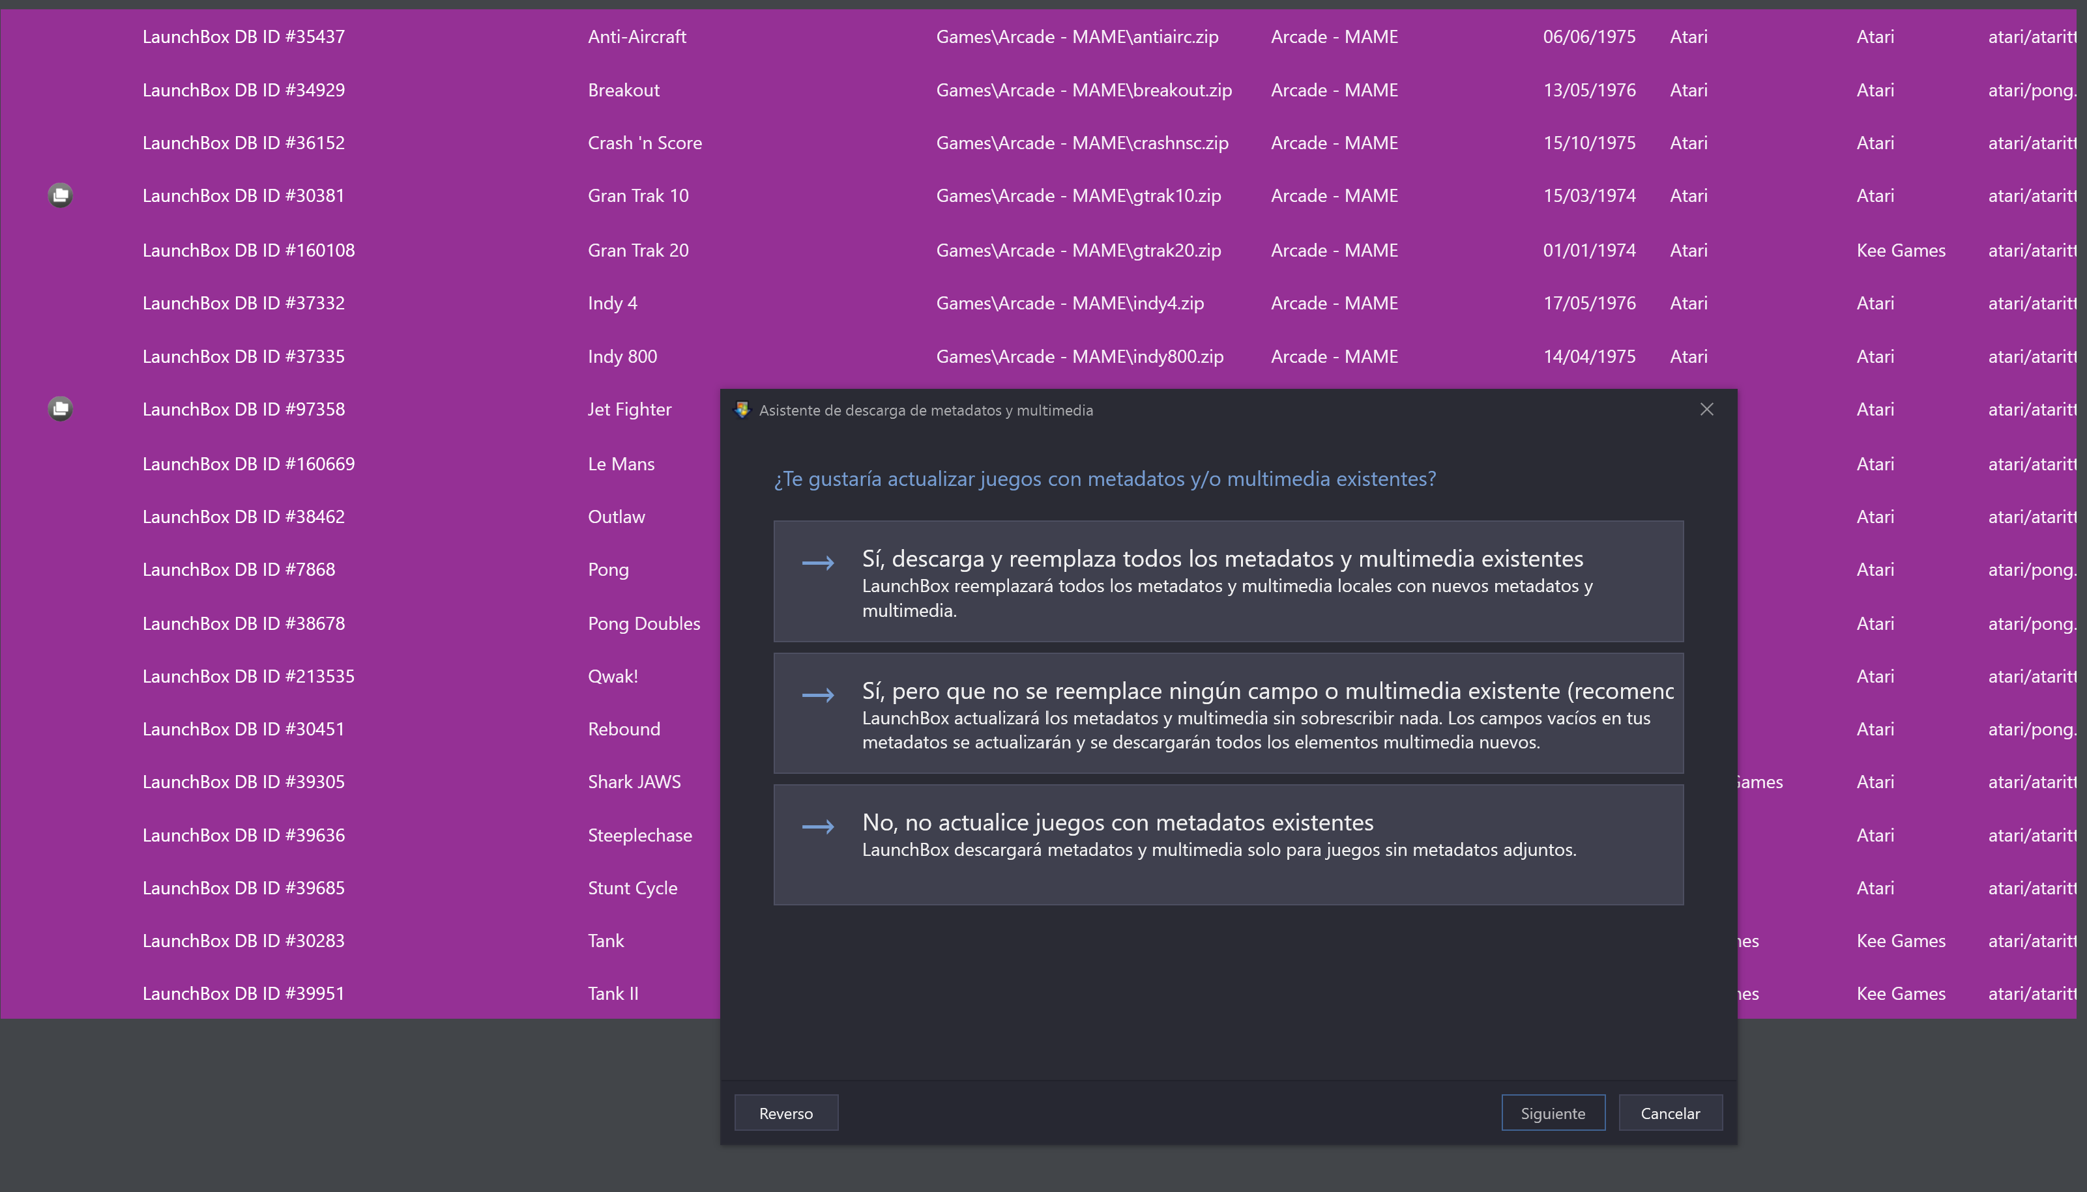Viewport: 2087px width, 1192px height.
Task: Click LaunchBox DB ID #97358
Action: click(243, 409)
